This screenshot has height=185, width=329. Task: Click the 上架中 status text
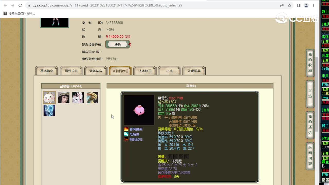111,30
